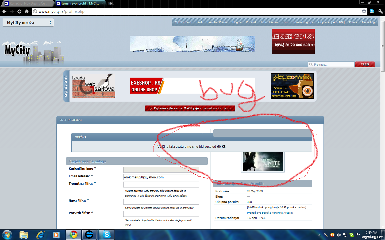The height and width of the screenshot is (240, 385).
Task: Open the network icon in the tray
Action: tap(345, 235)
